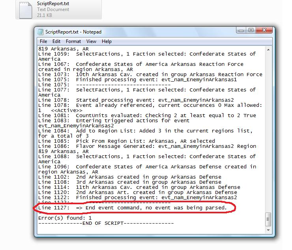The image size is (292, 250).
Task: Click the vertical scrollbar thumb
Action: tap(268, 218)
